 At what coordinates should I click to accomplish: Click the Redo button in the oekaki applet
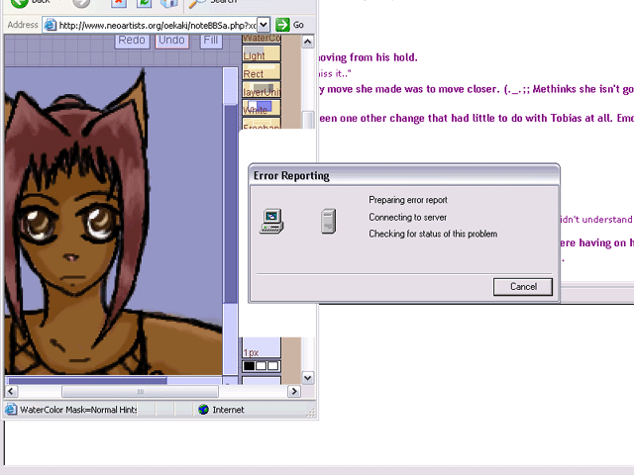[x=132, y=41]
